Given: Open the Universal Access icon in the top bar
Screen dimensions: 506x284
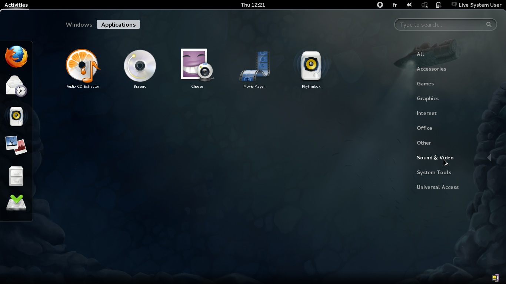Looking at the screenshot, I should (380, 5).
